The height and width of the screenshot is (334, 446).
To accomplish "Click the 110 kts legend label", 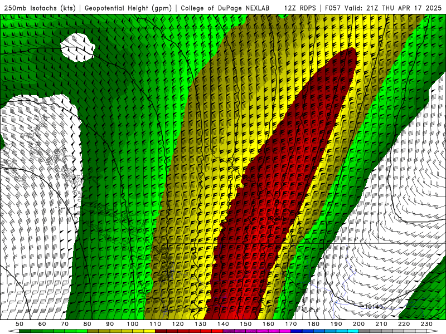I will coord(156,324).
